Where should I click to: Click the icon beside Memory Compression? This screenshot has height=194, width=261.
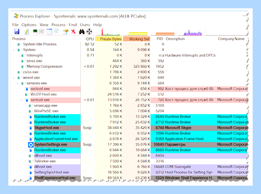click(22, 67)
